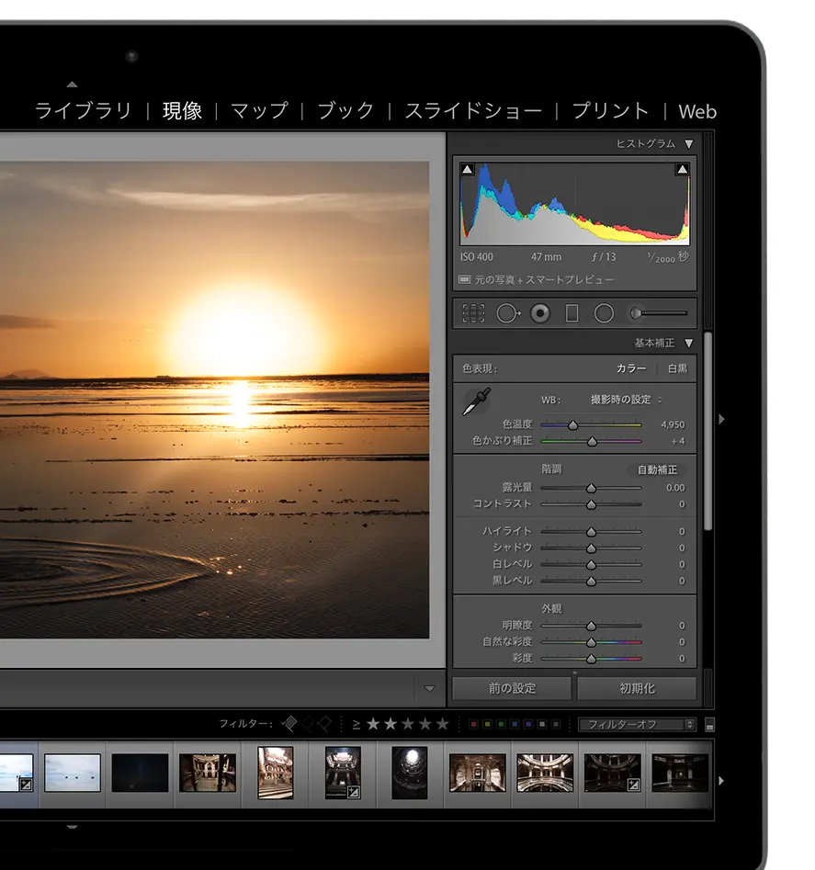Open the マップ module

pyautogui.click(x=260, y=110)
